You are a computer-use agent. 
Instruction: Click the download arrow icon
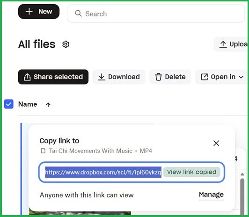pos(102,77)
